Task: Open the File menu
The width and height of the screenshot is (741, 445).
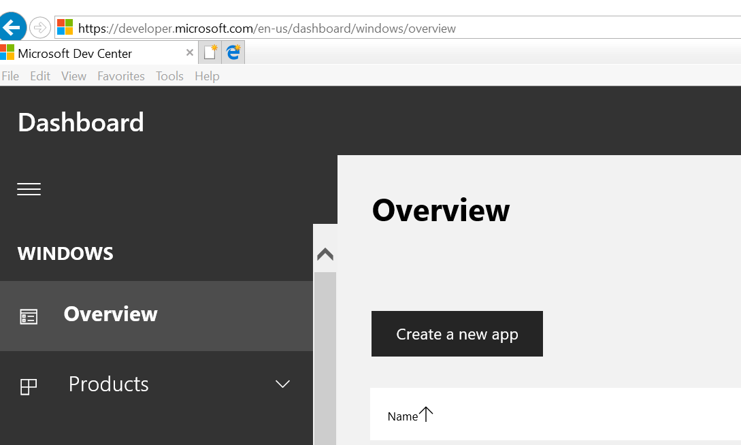Action: [10, 76]
